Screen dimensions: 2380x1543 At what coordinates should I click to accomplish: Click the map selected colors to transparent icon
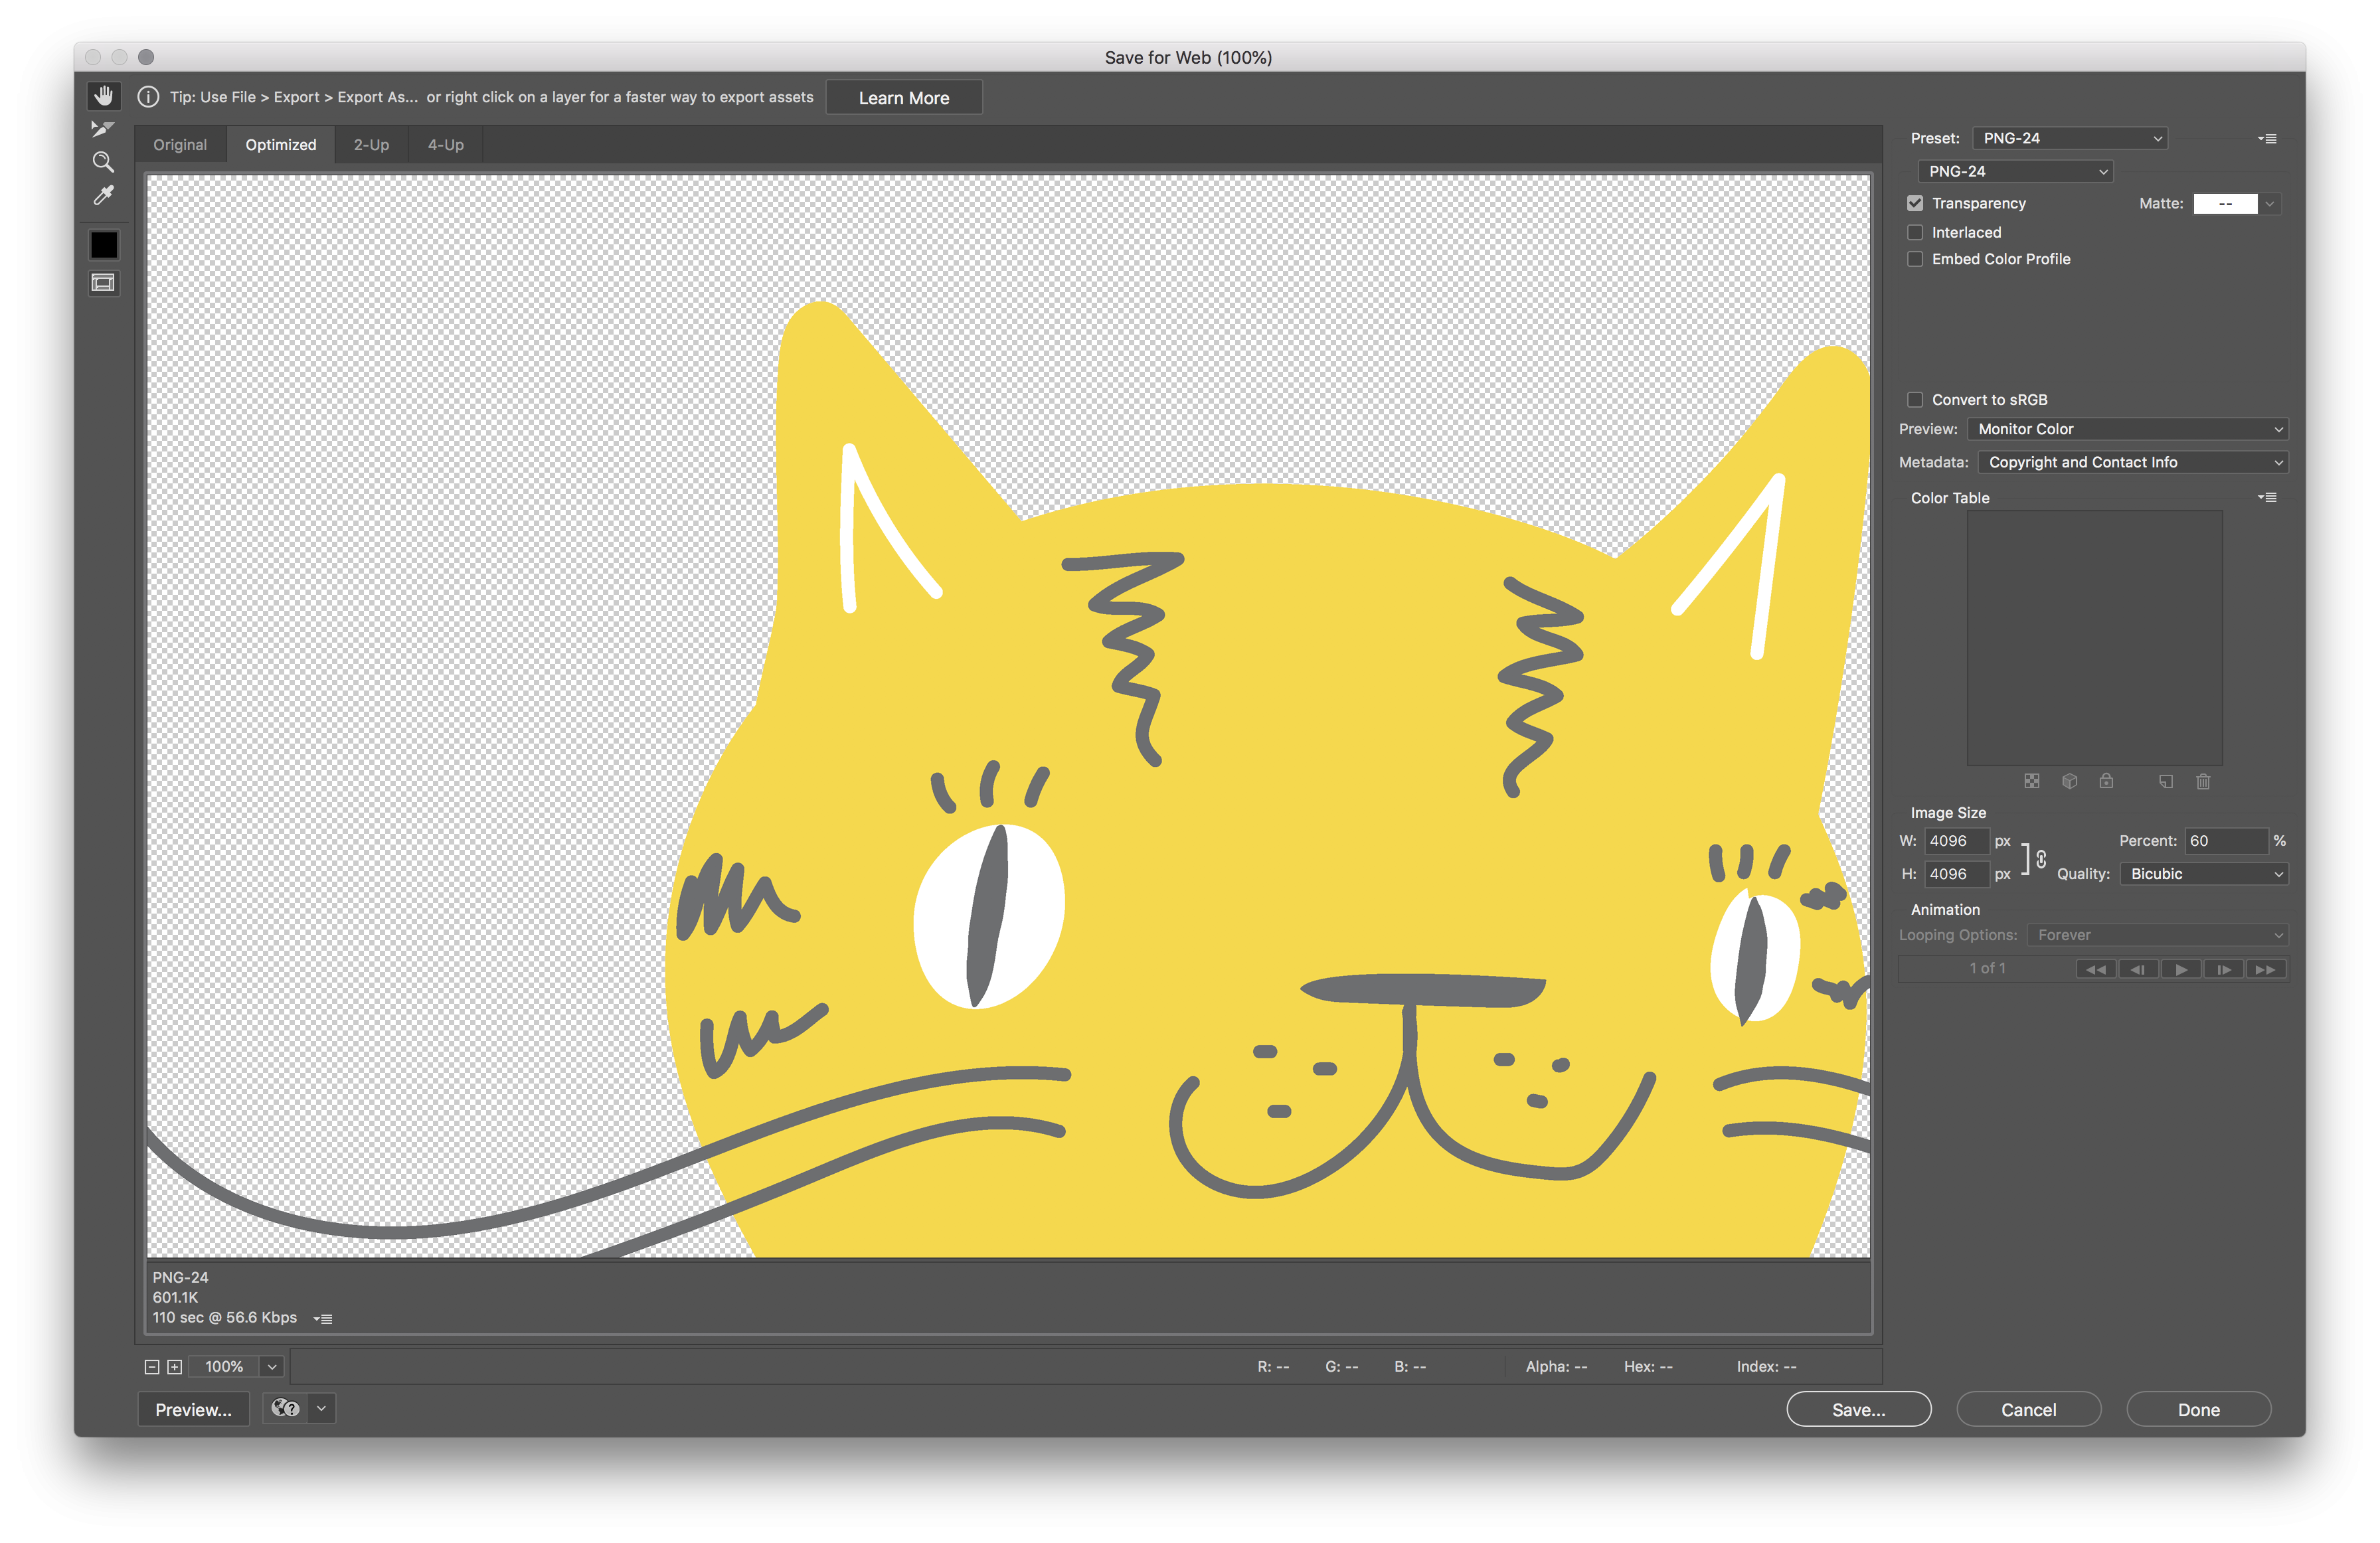click(x=2031, y=781)
